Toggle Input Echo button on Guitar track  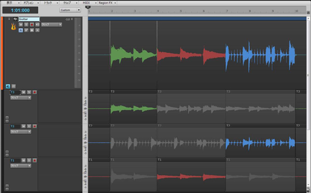click(37, 24)
